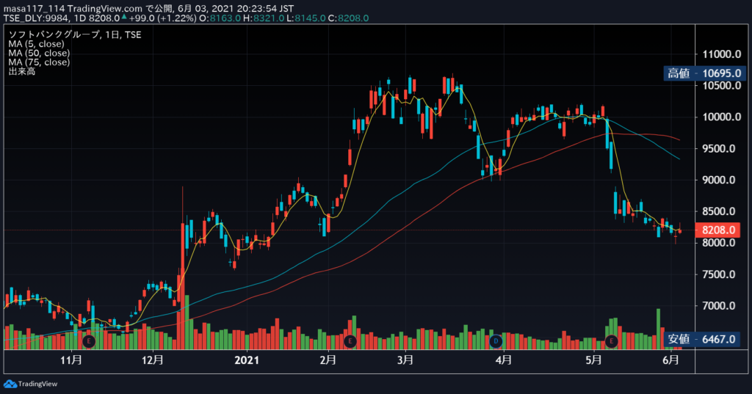The image size is (752, 394).
Task: Click the red 8208.0 current price tag
Action: 719,230
